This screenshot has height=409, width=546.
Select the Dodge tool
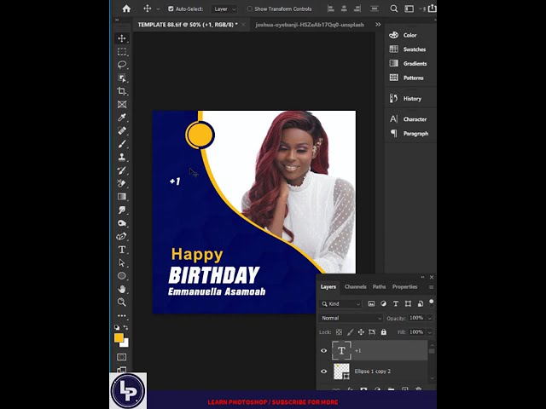[122, 223]
